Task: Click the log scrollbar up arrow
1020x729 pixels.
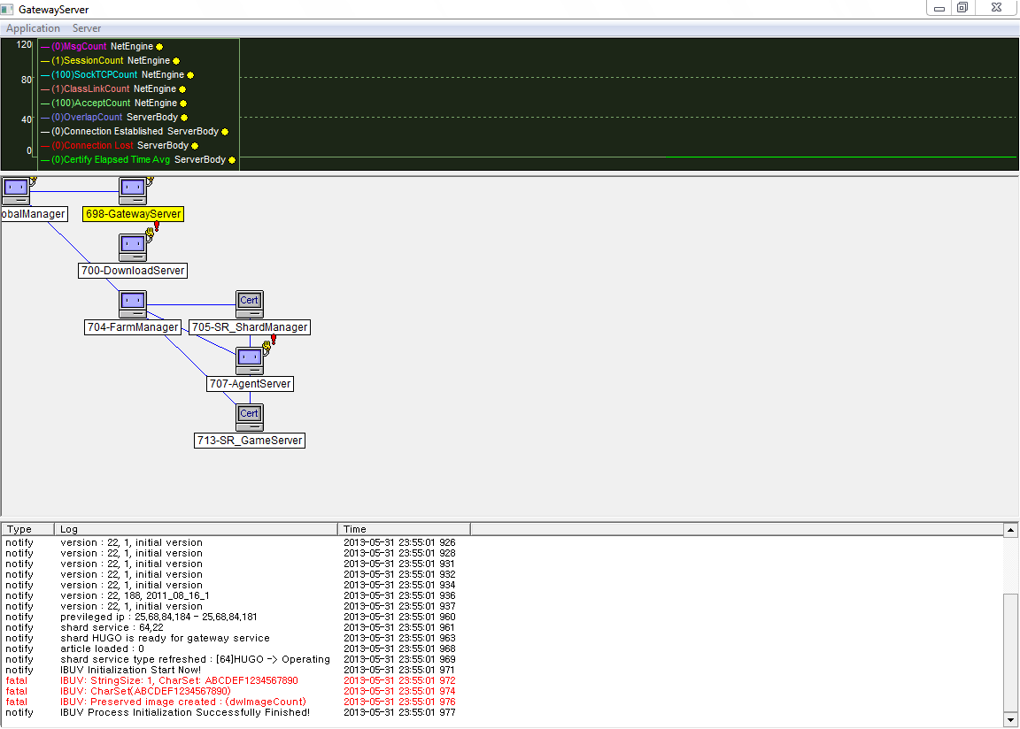Action: tap(1010, 529)
